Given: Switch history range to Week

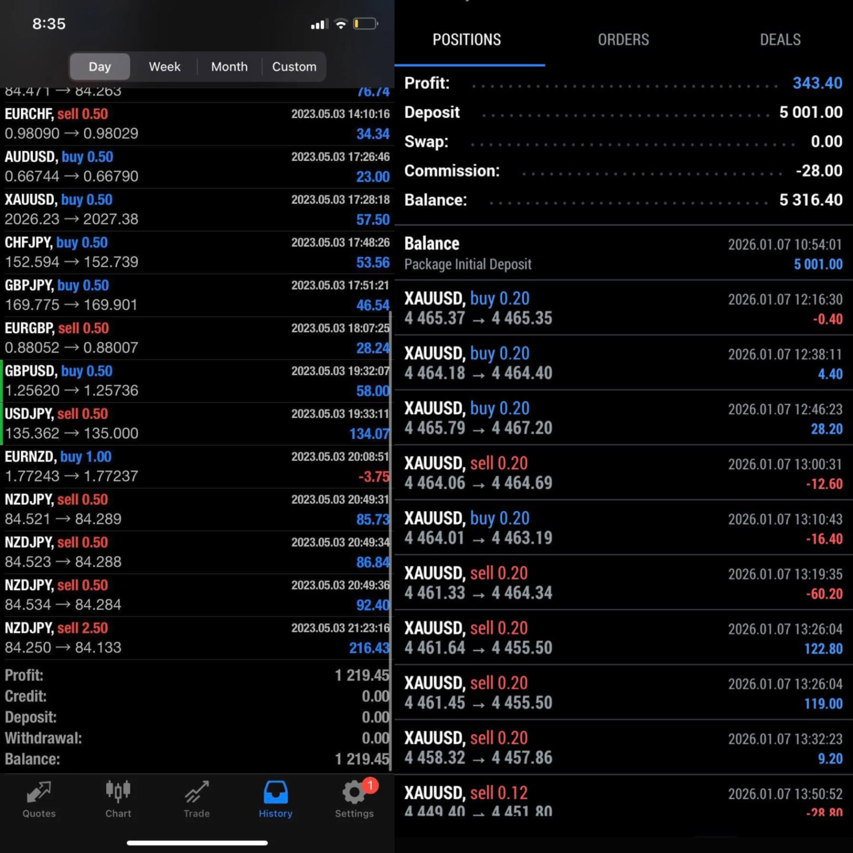Looking at the screenshot, I should (x=164, y=67).
